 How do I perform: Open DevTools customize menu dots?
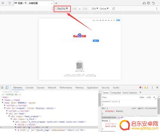point(152,88)
